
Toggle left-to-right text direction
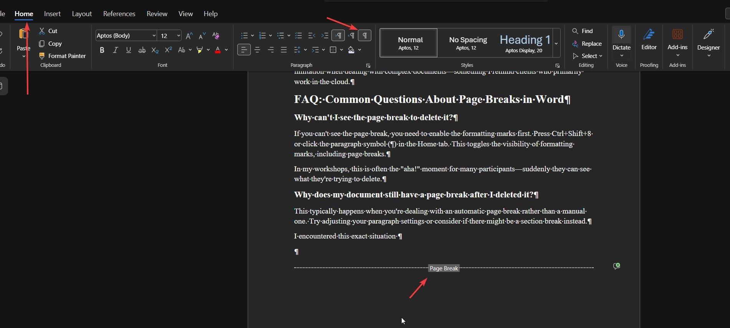click(x=338, y=36)
